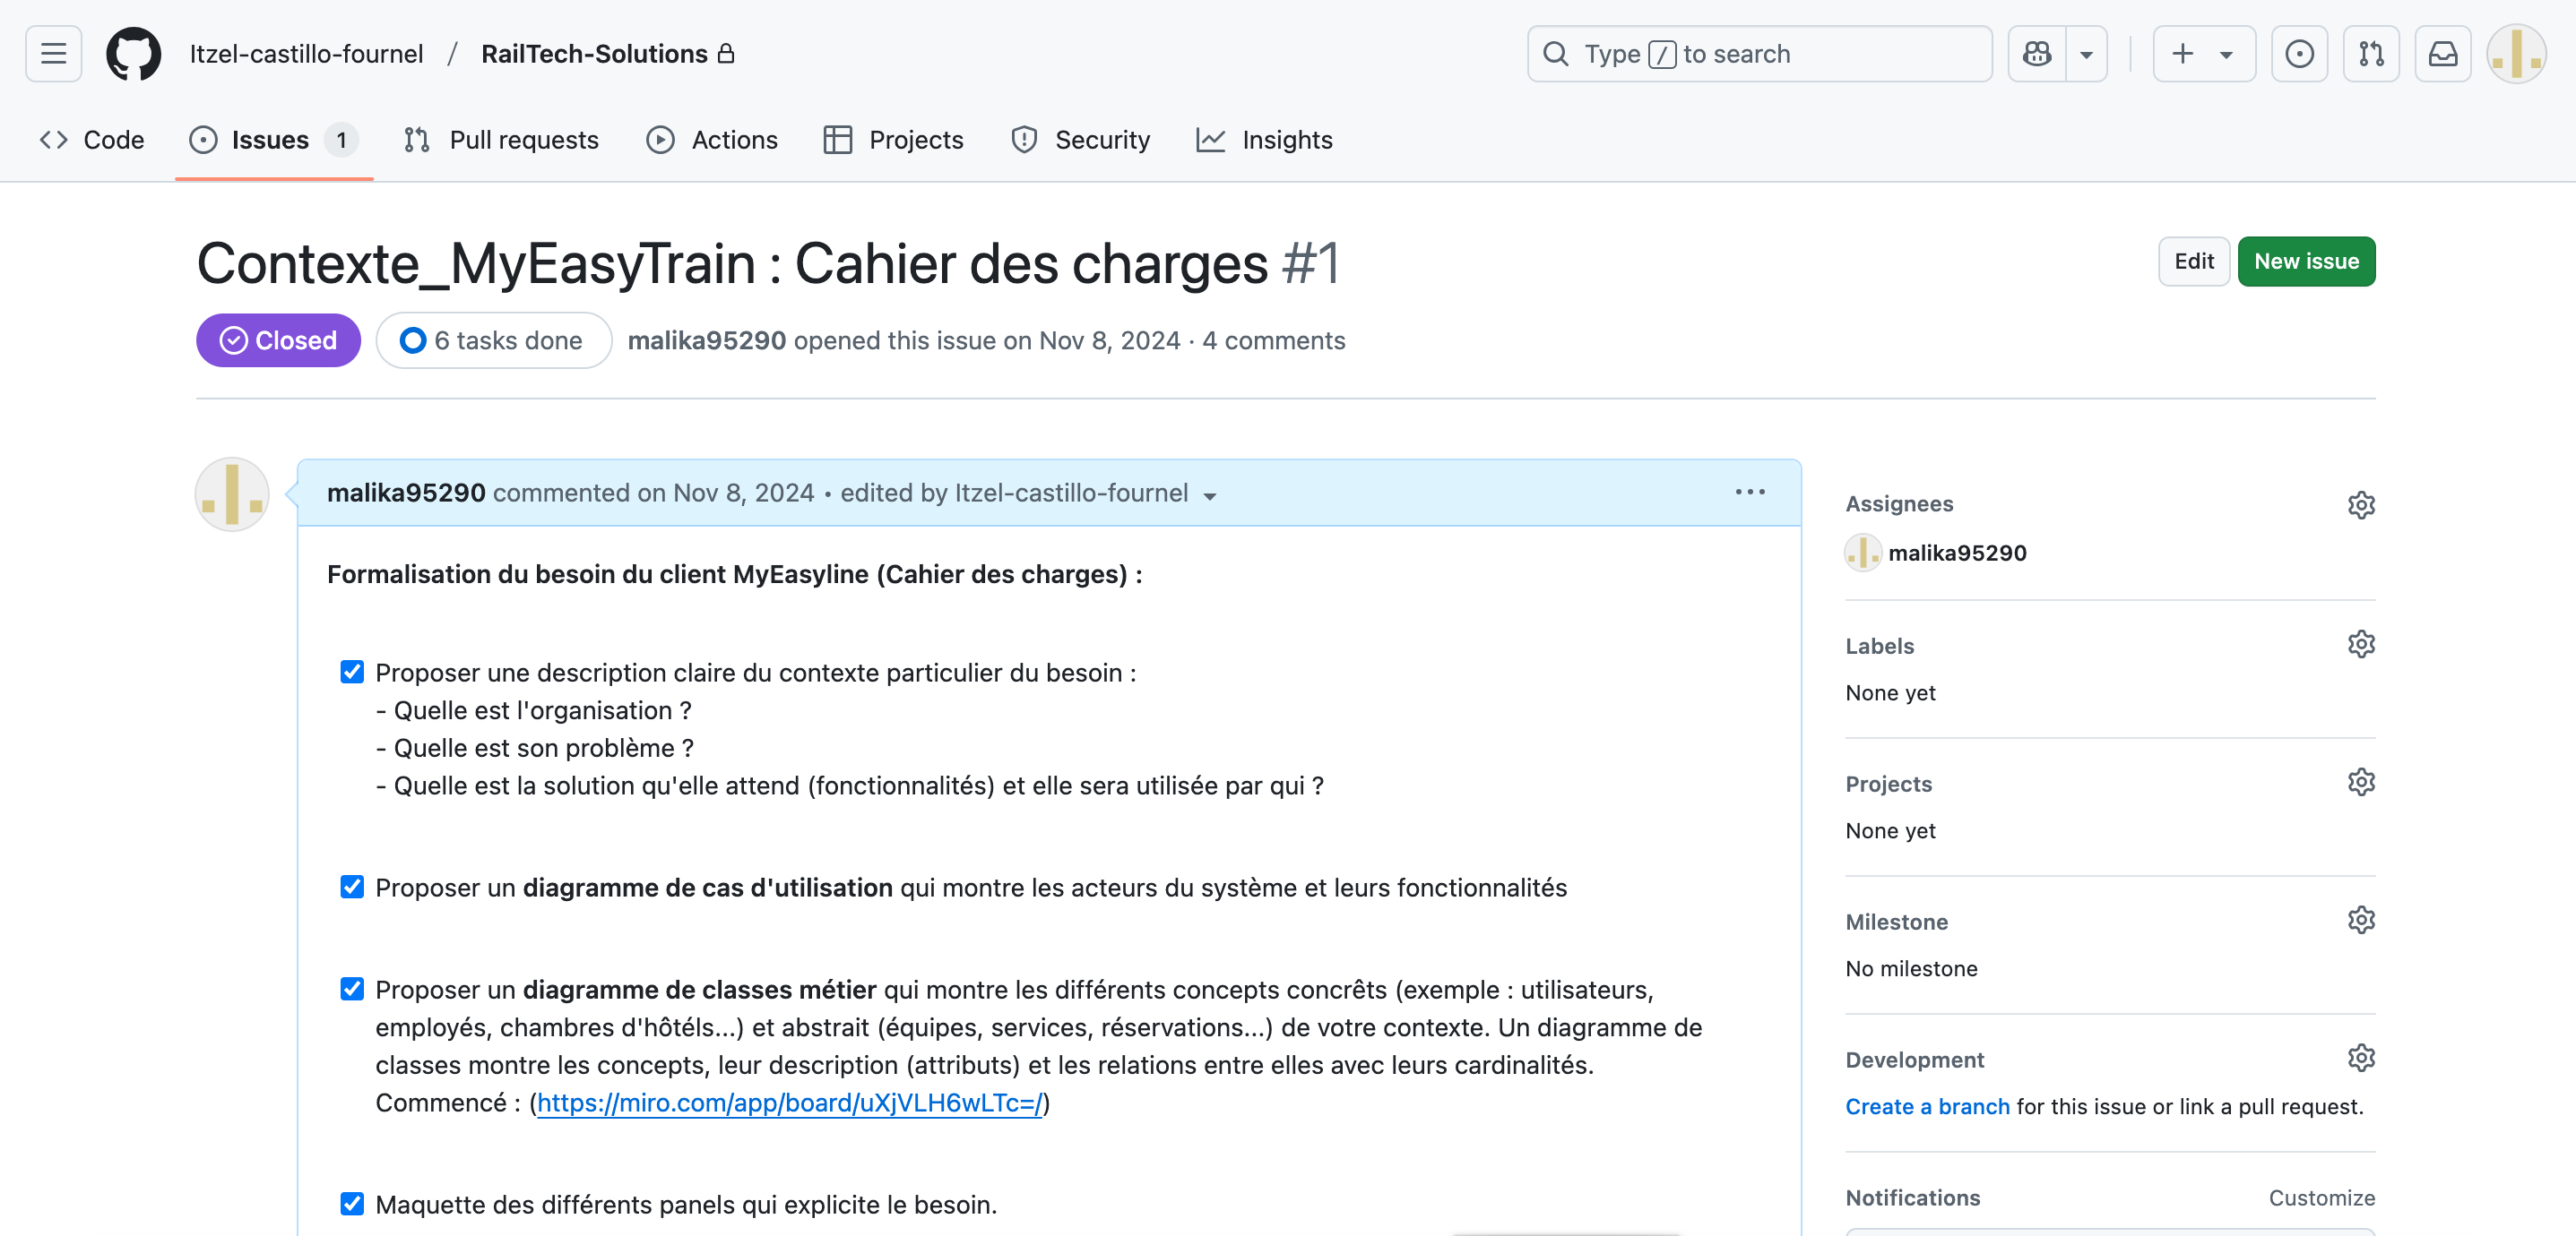The width and height of the screenshot is (2576, 1236).
Task: Toggle checkbox 'Maquette des différents panels'
Action: point(352,1203)
